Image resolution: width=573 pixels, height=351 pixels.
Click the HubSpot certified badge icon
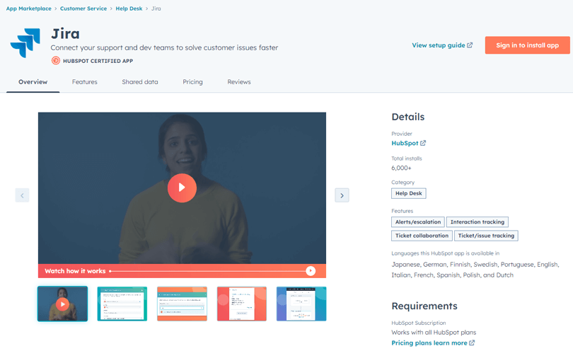56,61
